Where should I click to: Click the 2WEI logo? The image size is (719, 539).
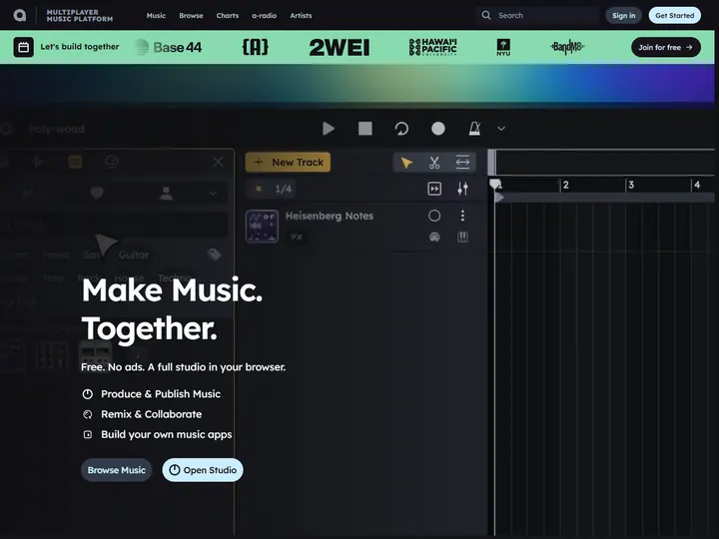[x=340, y=47]
